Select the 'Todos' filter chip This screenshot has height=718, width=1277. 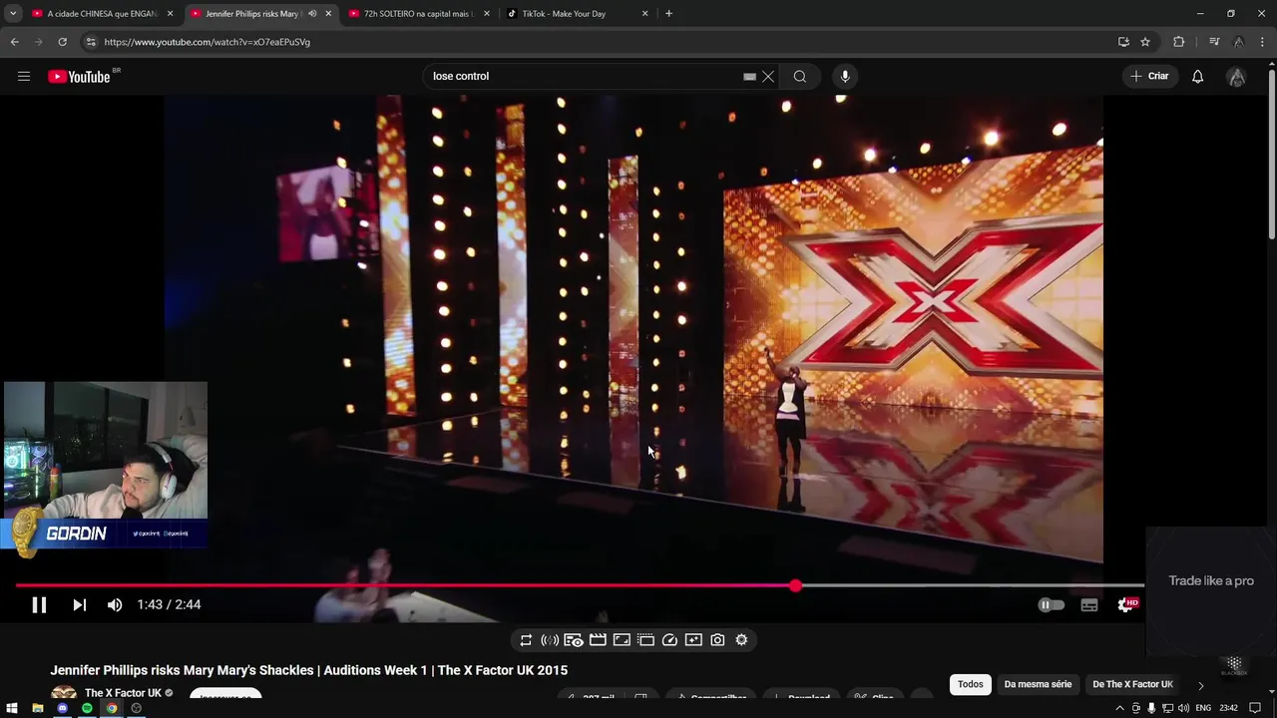pos(970,684)
